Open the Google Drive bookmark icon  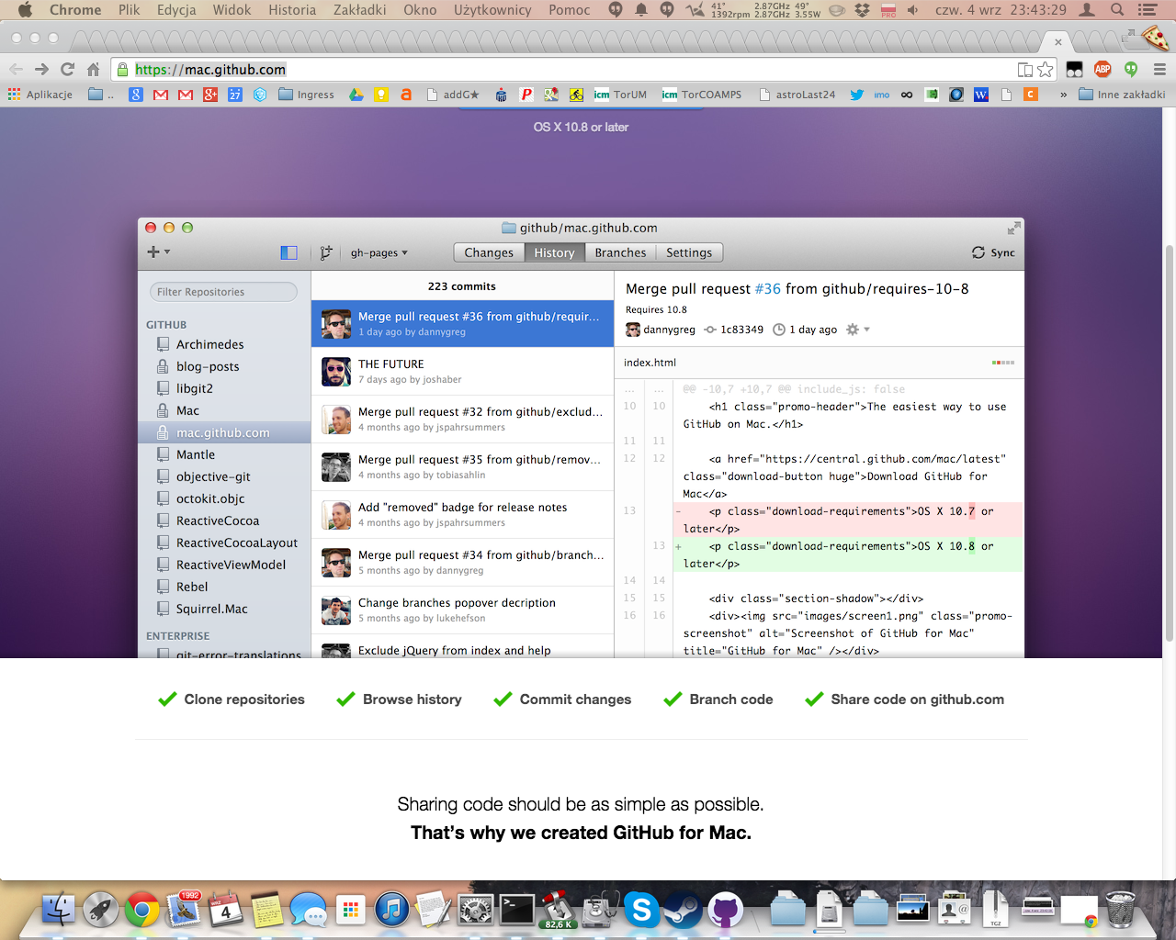point(356,95)
